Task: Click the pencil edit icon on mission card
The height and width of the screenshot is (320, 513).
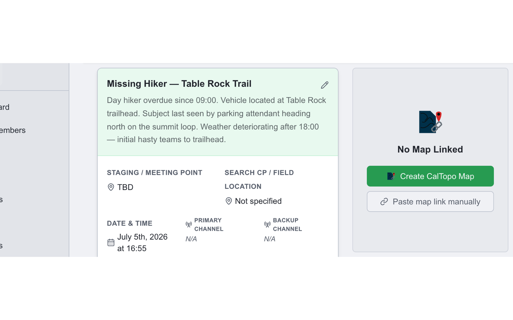Action: point(324,85)
